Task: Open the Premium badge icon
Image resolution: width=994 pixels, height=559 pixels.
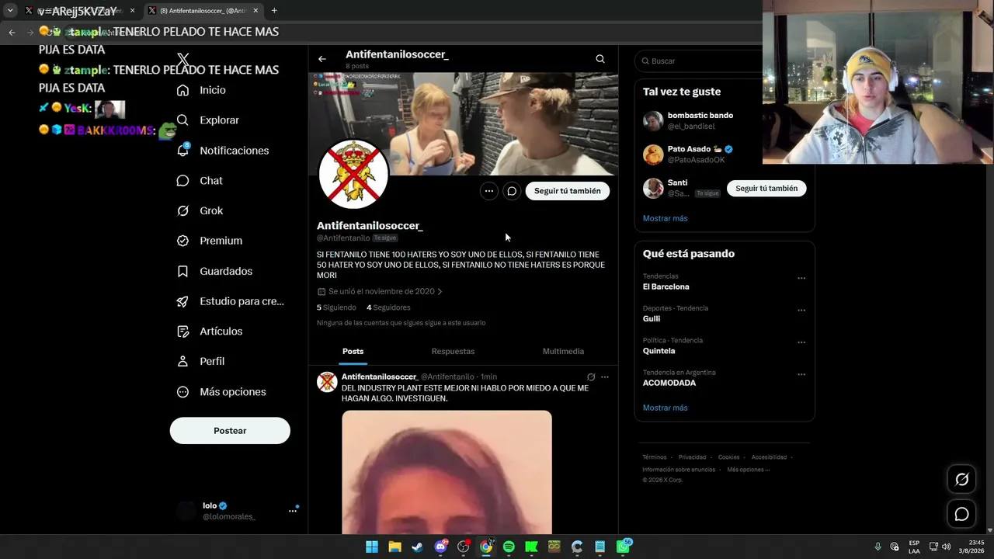Action: click(183, 241)
